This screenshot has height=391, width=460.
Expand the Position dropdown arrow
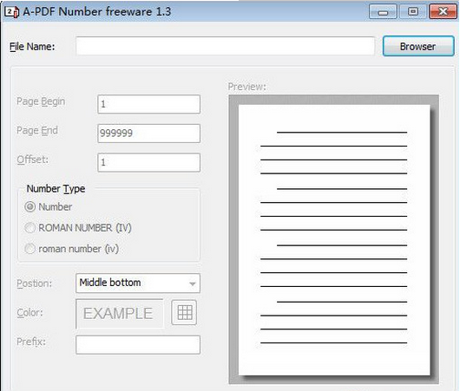(193, 283)
